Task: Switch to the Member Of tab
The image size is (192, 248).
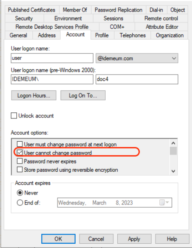Action: pos(75,10)
